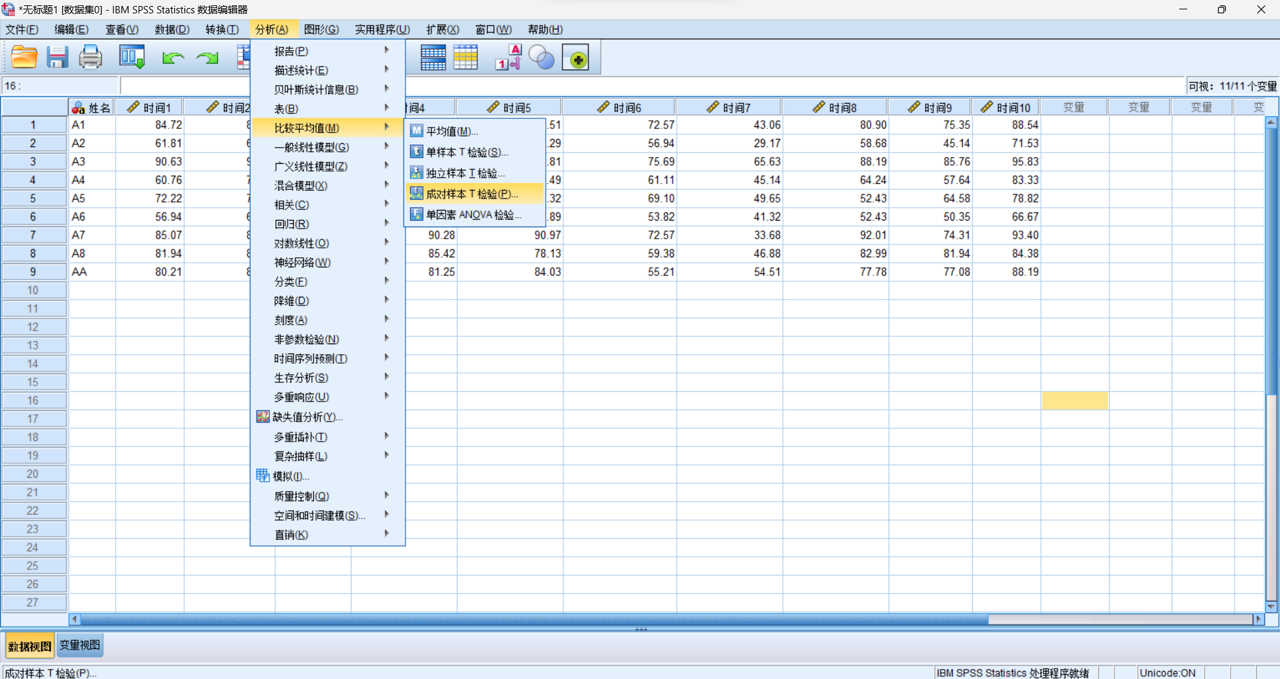
Task: Toggle value labels display
Action: 508,57
